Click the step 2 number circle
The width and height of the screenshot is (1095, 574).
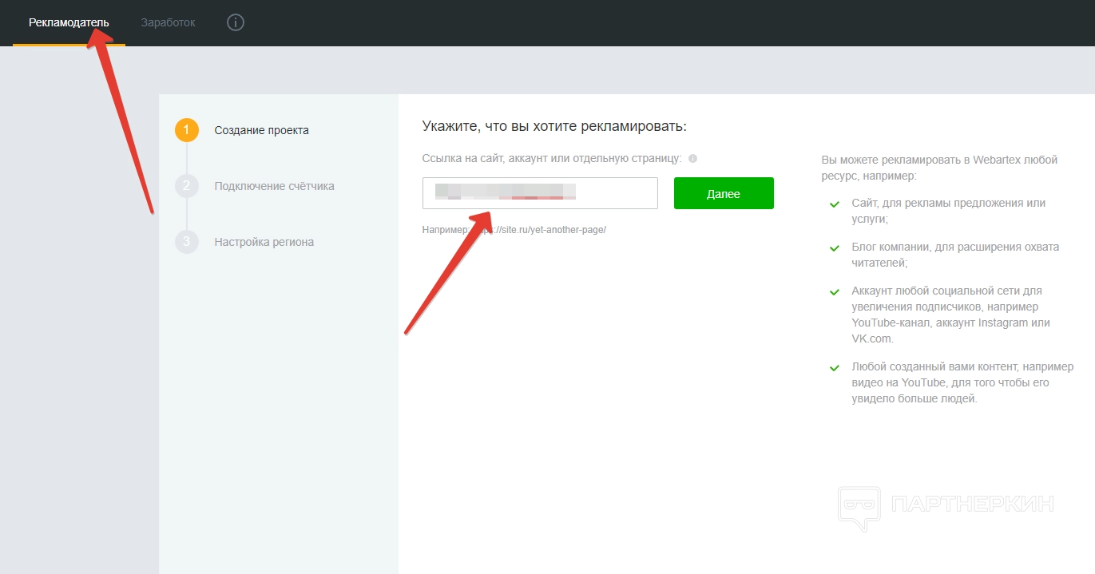pyautogui.click(x=186, y=186)
